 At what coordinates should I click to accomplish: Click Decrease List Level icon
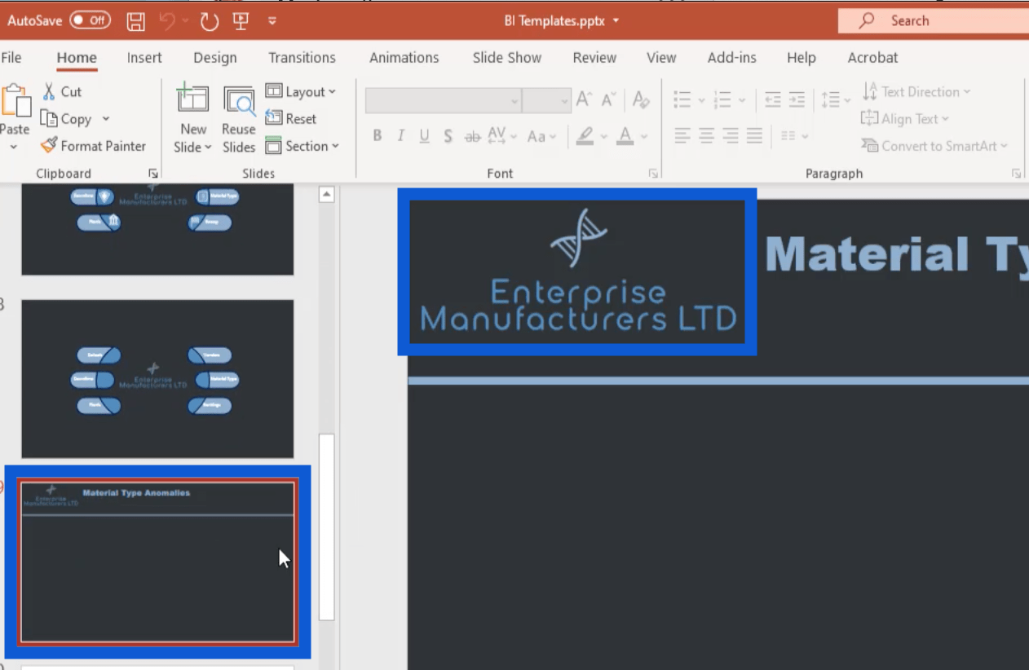773,100
